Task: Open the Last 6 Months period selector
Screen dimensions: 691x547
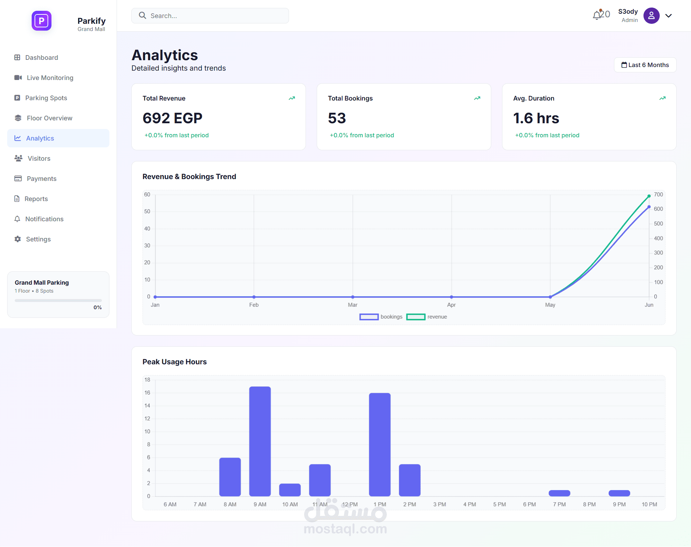Action: pyautogui.click(x=645, y=65)
